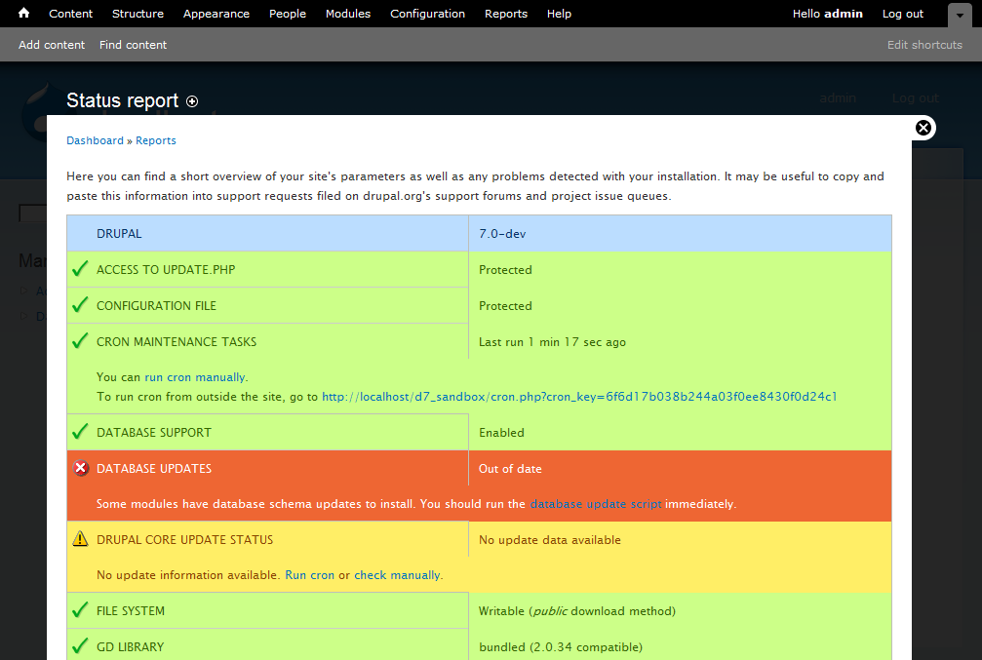Click the checkmark next to GD Library
The image size is (982, 660).
[81, 646]
